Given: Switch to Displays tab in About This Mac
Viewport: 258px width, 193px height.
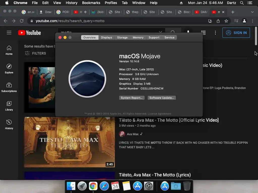Looking at the screenshot, I should click(107, 37).
